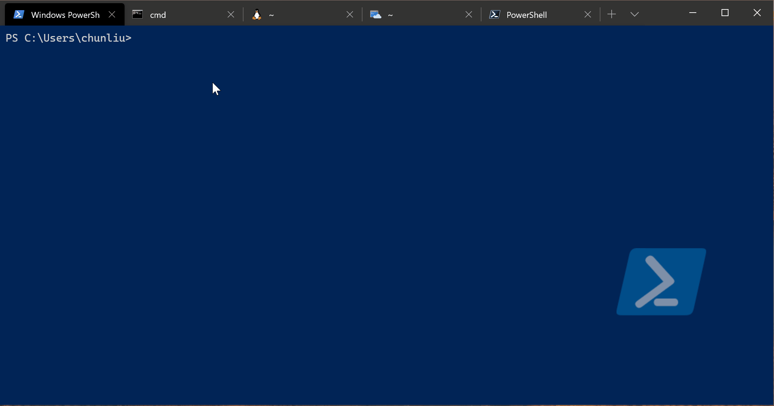
Task: Select the Windows PowerShell tab label
Action: click(65, 15)
